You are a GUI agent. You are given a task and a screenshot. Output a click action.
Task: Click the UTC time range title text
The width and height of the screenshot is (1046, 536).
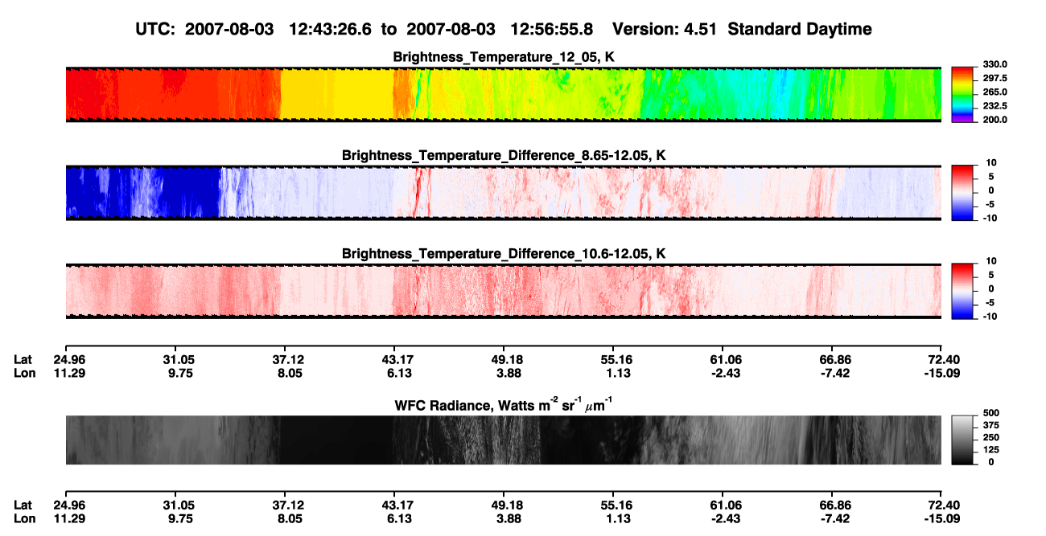(364, 29)
